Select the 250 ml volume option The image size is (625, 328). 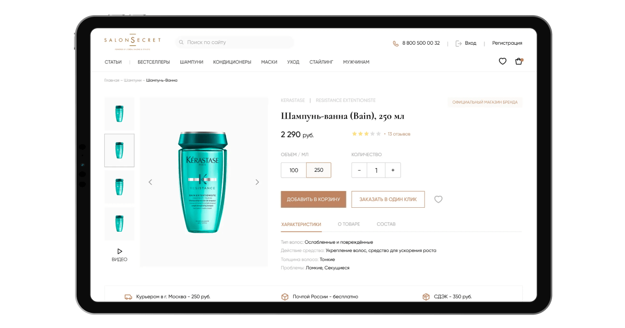[x=319, y=170]
